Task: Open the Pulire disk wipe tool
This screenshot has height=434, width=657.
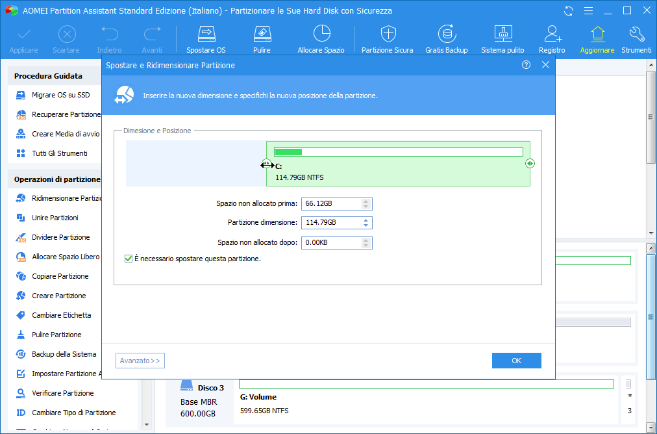Action: pyautogui.click(x=262, y=40)
